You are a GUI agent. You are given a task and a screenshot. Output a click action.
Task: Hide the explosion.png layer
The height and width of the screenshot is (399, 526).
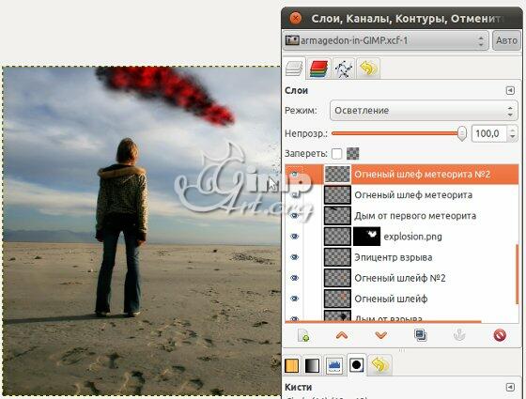click(294, 237)
